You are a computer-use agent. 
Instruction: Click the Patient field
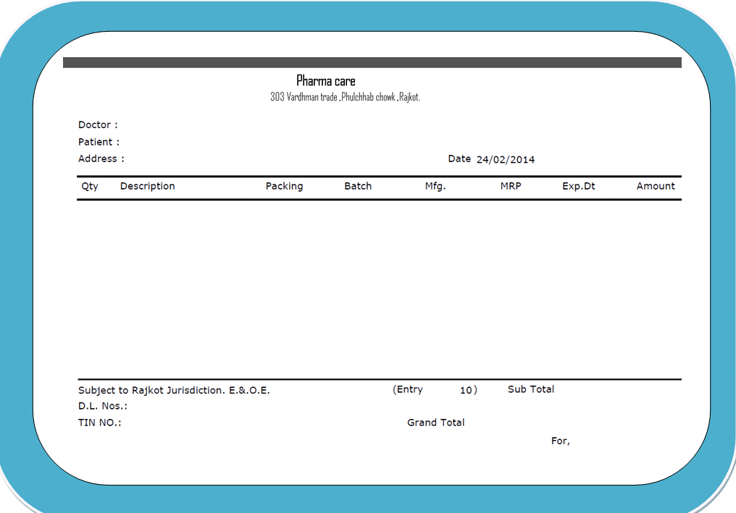pos(99,142)
